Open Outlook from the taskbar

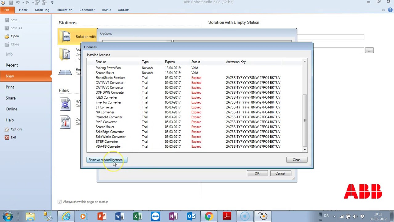191,216
